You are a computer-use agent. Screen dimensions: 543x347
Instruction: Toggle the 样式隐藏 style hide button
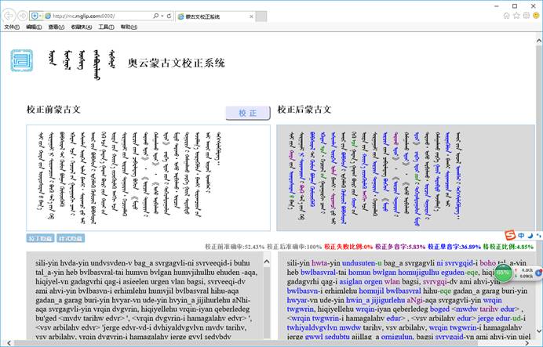(71, 238)
